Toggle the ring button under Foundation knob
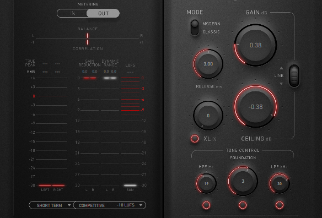322x218 pixels. point(243,205)
